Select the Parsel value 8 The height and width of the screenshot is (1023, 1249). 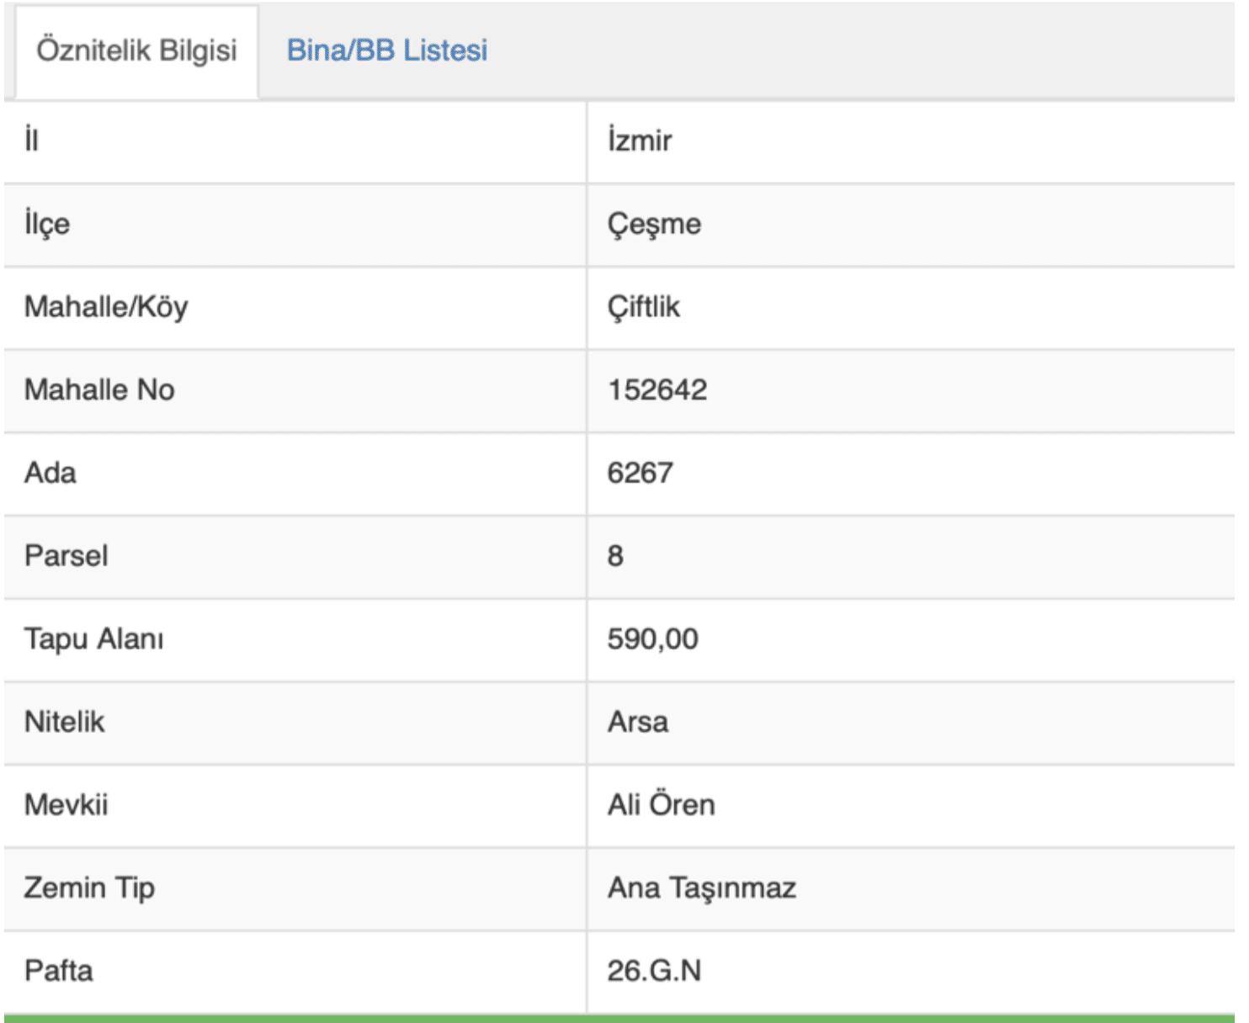pos(616,556)
